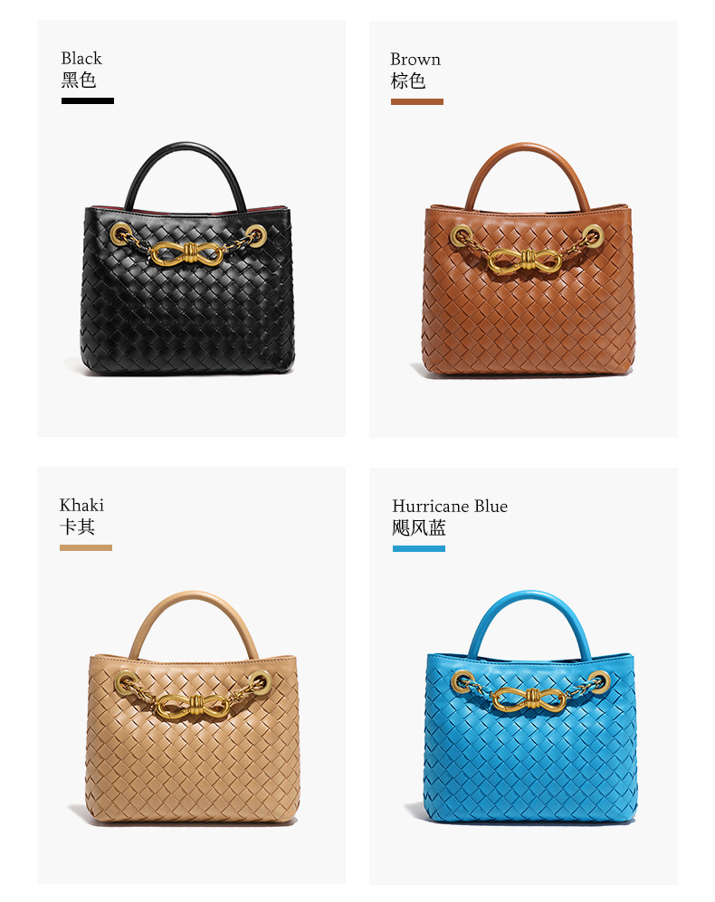Click the 'Khaki' English label
This screenshot has width=715, height=902.
pyautogui.click(x=81, y=505)
